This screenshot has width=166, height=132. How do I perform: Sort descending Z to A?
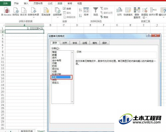pos(80,16)
